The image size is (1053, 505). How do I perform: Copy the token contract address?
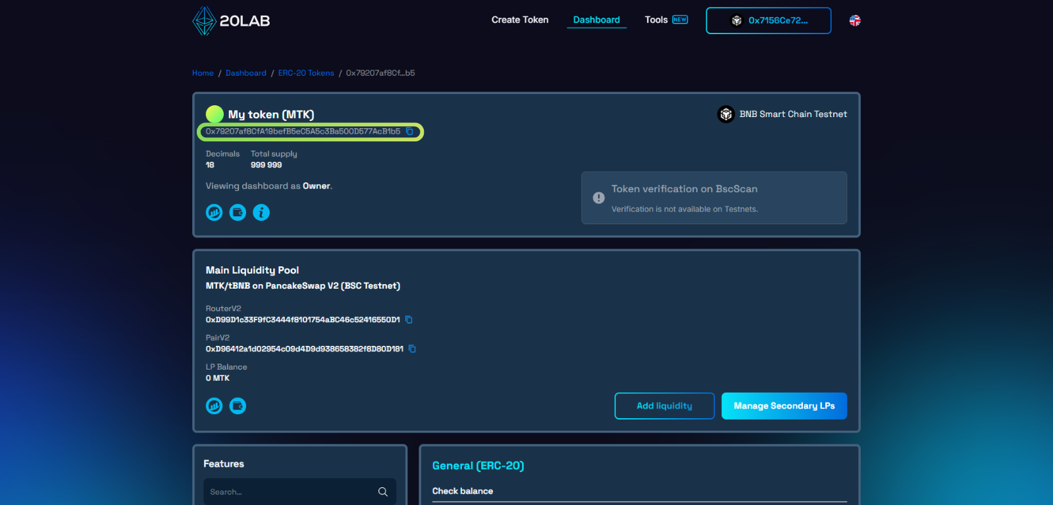409,132
